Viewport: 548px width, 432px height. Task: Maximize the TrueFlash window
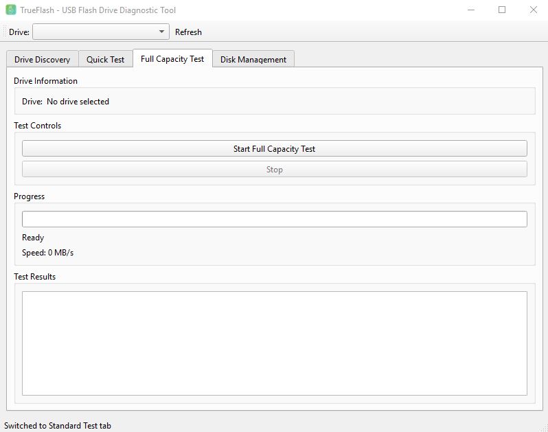click(502, 10)
